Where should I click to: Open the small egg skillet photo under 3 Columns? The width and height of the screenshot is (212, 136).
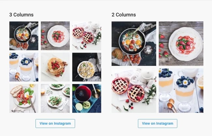click(24, 36)
